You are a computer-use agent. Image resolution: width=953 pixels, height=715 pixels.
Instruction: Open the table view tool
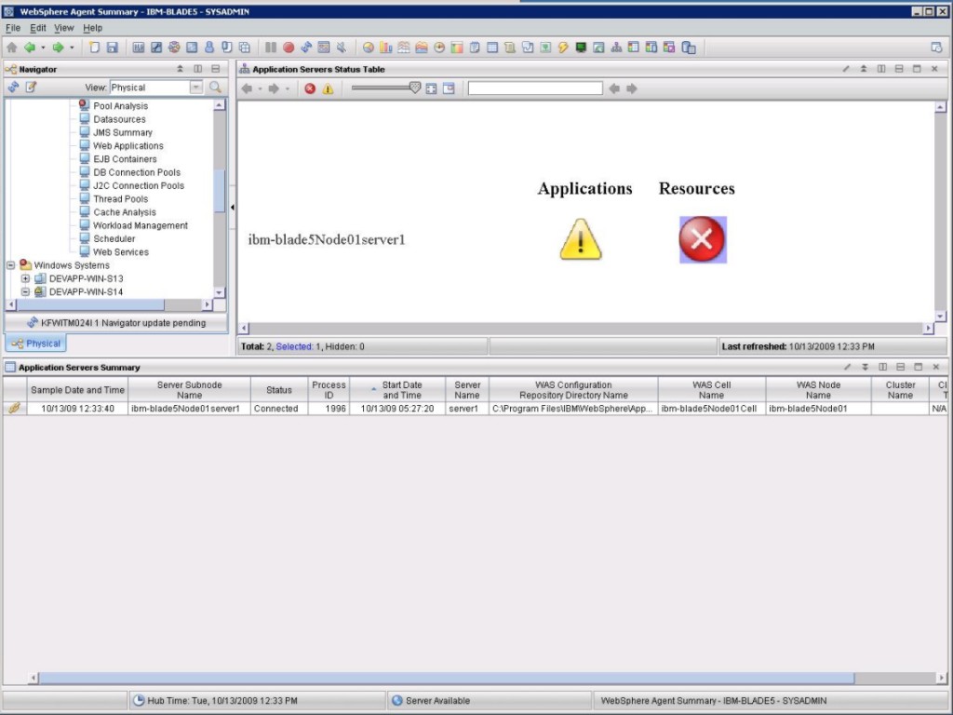coord(492,47)
